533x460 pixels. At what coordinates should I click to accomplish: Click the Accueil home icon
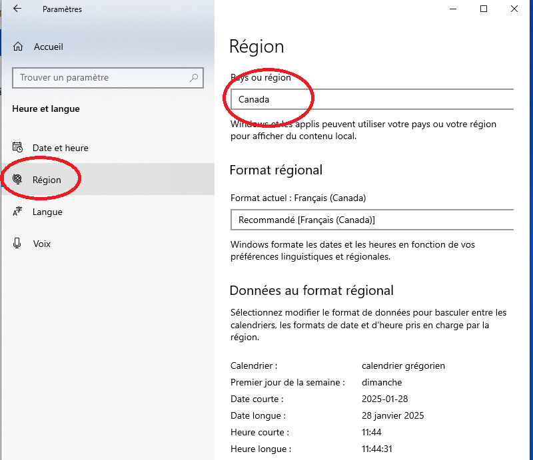[18, 47]
